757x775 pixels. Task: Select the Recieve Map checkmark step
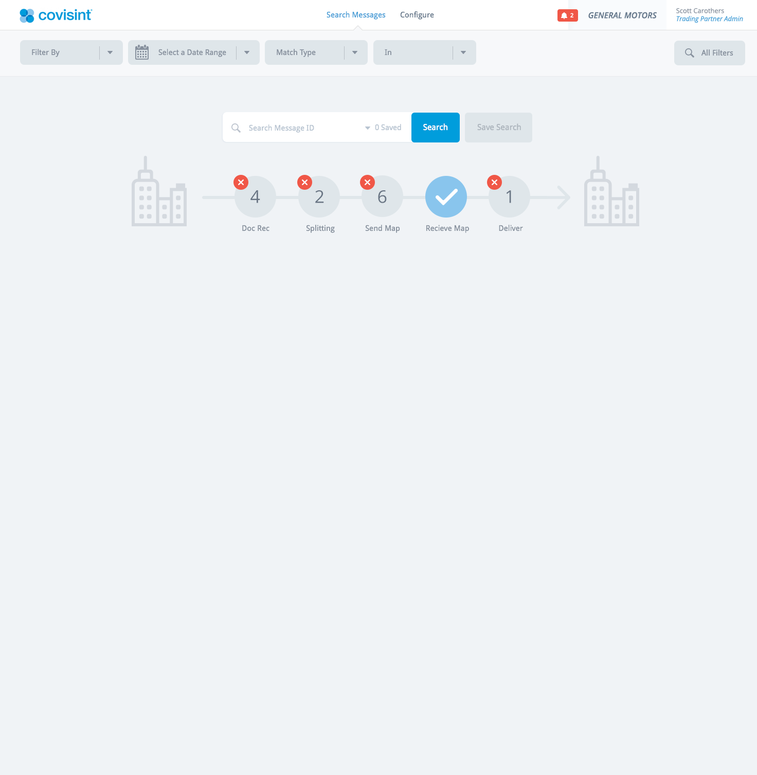pos(446,196)
